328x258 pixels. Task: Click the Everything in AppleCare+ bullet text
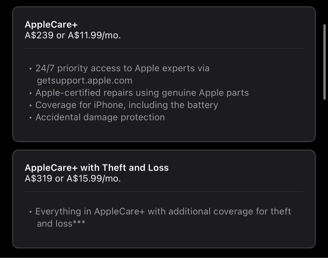[x=163, y=217]
